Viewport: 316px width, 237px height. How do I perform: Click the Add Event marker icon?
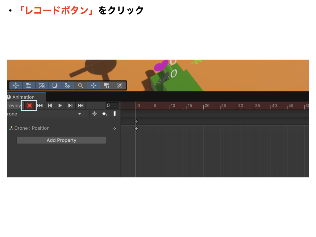115,114
